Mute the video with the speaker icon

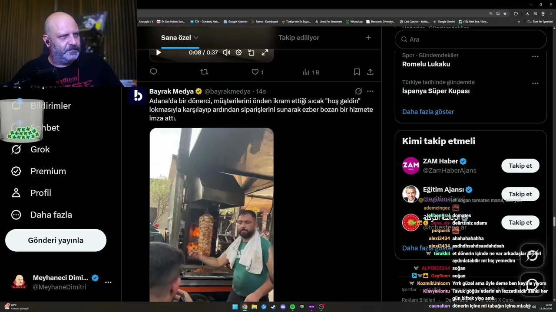point(226,52)
